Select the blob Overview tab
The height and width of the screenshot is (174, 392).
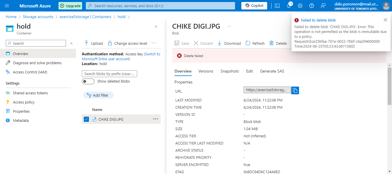(183, 71)
